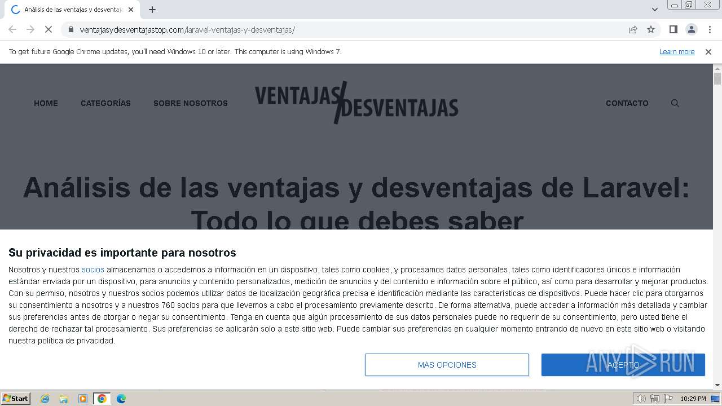Open the volume speaker tray icon
The image size is (722, 406).
[x=641, y=399]
